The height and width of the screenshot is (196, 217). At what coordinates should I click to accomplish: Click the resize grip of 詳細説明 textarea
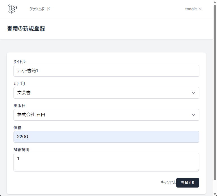coord(198,170)
